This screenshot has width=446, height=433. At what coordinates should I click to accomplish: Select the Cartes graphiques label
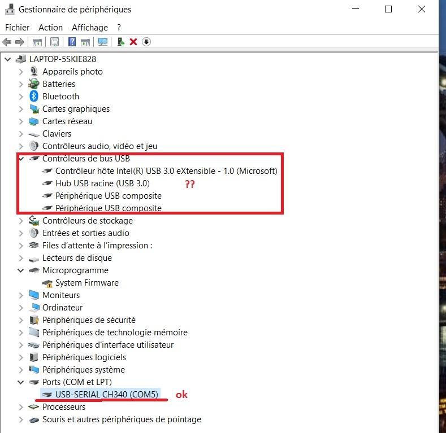coord(76,109)
